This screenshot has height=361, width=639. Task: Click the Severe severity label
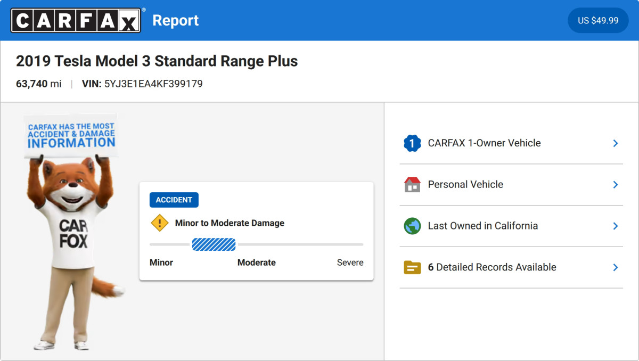350,262
